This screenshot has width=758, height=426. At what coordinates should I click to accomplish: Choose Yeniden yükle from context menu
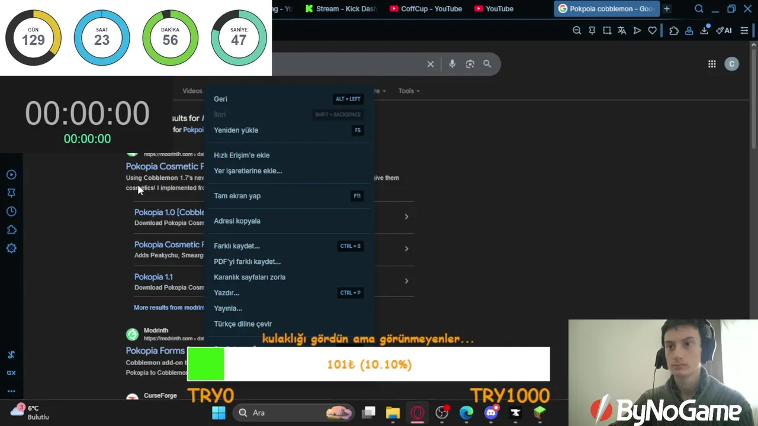pos(290,130)
